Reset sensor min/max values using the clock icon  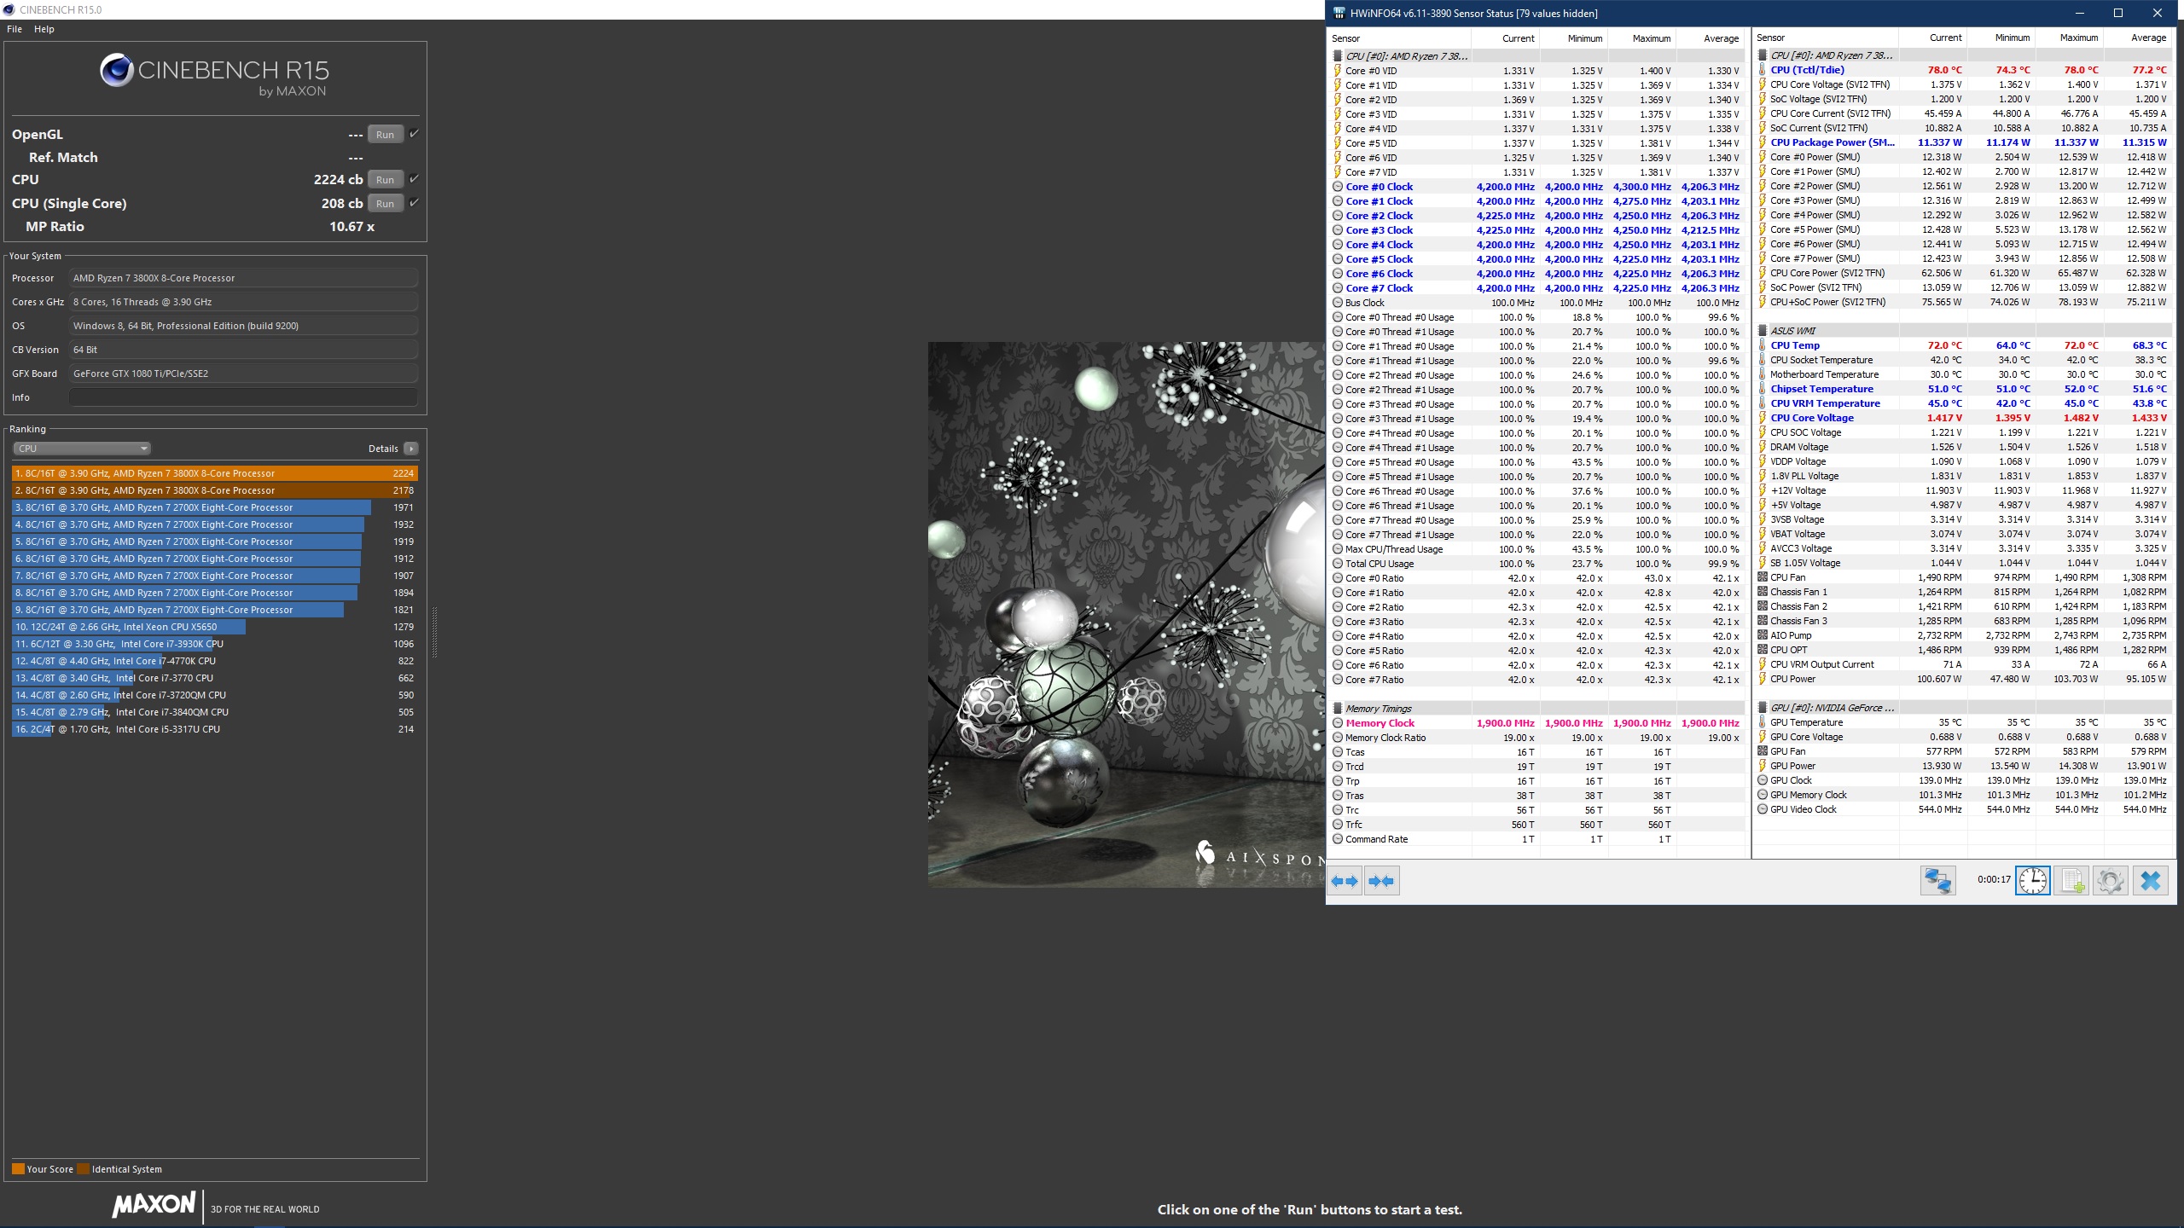(x=2032, y=881)
